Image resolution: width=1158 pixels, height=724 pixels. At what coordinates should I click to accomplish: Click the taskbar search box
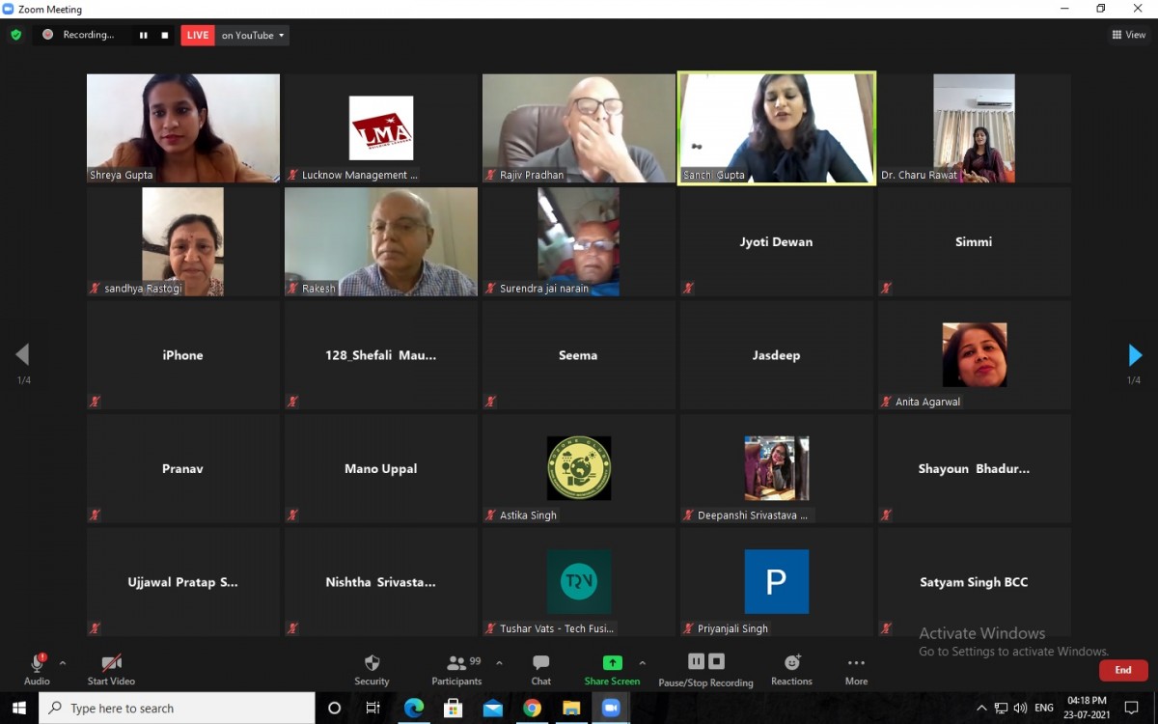tap(177, 708)
